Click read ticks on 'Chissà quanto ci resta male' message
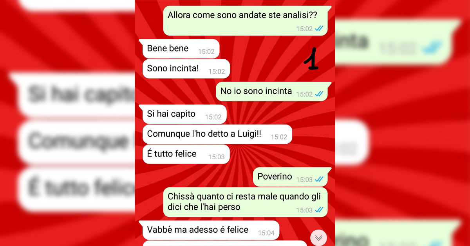Screen dimensions: 470x246 319,210
